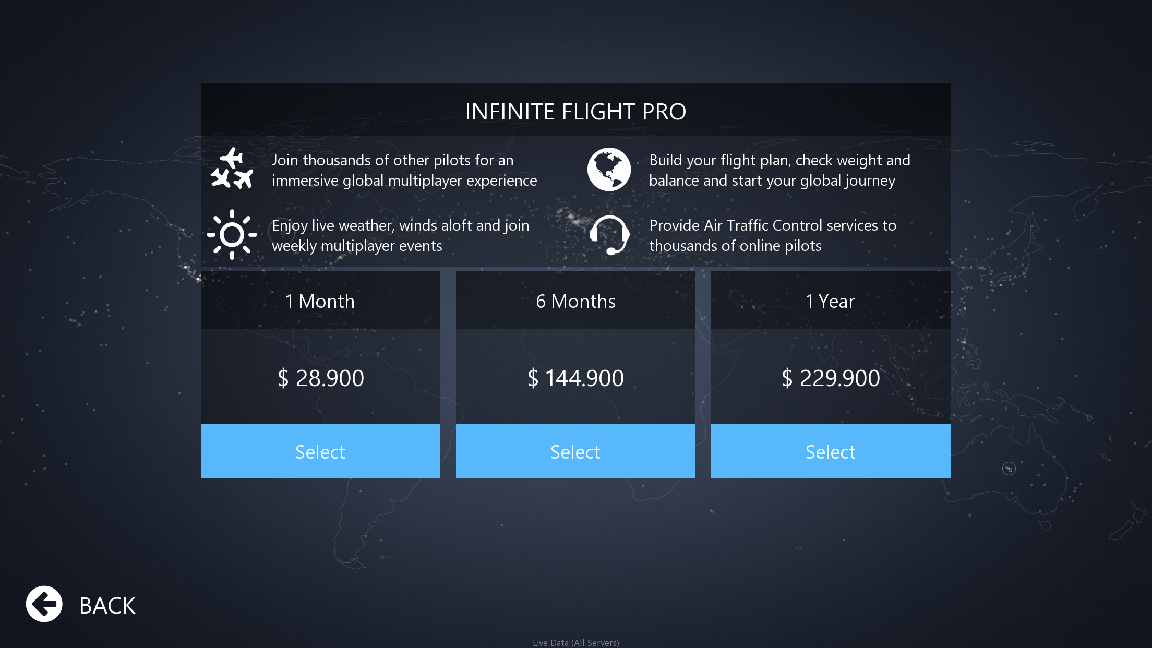This screenshot has height=648, width=1152.
Task: Go back using the BACK label
Action: 107,606
